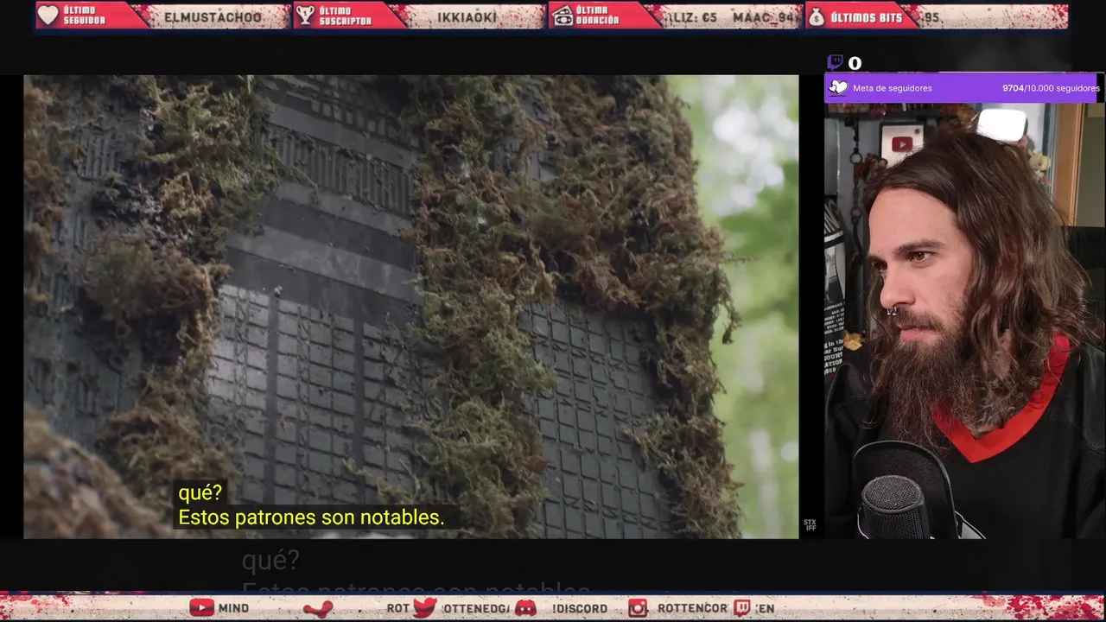1106x622 pixels.
Task: Click the Instagram icon in the bottom bar
Action: 638,608
